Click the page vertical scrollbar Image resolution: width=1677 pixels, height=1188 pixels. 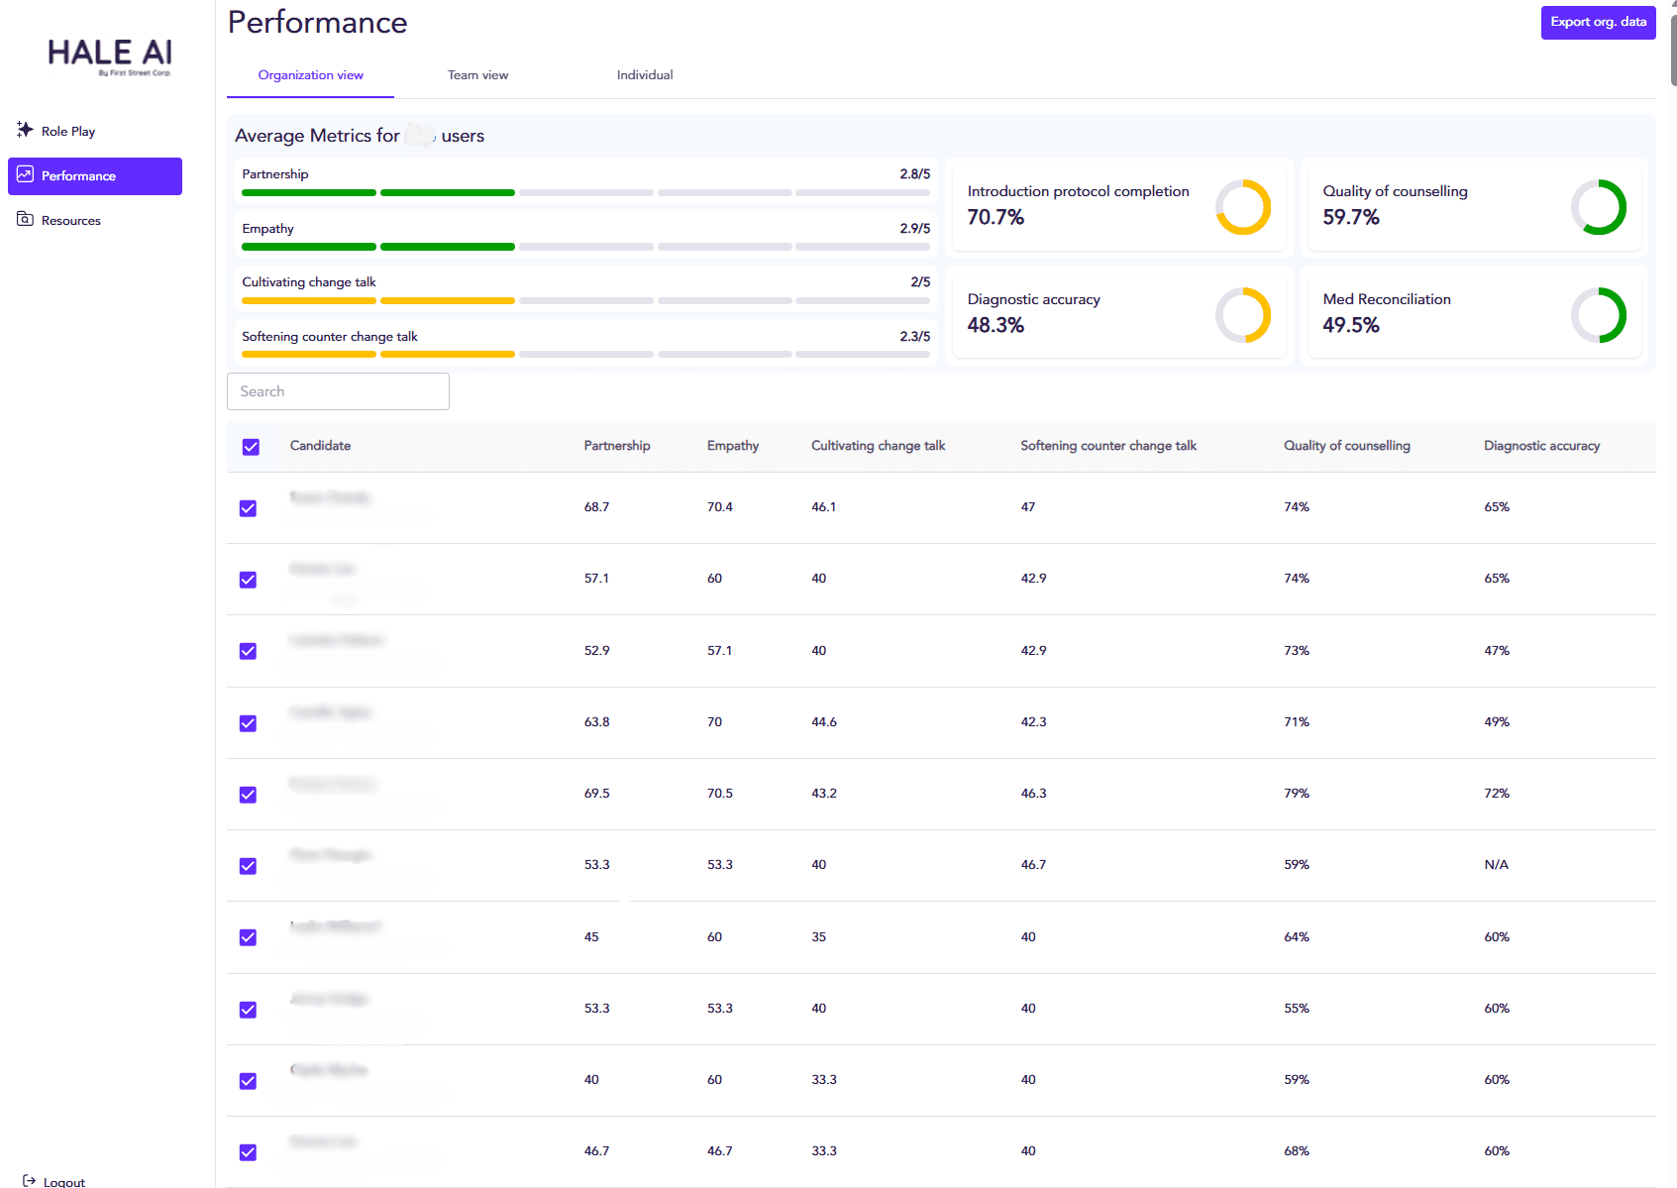coord(1672,50)
